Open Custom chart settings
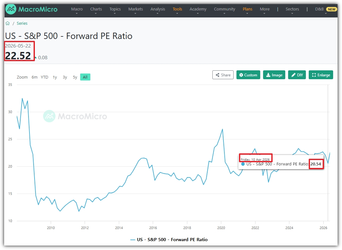 pos(248,75)
